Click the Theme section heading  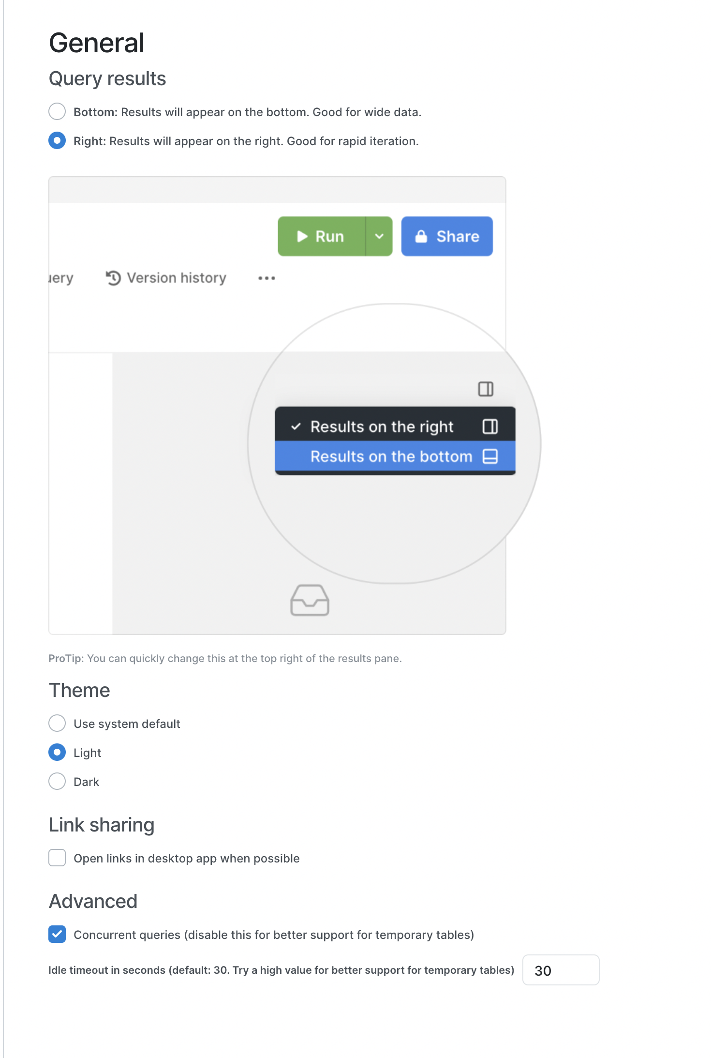[x=79, y=690]
